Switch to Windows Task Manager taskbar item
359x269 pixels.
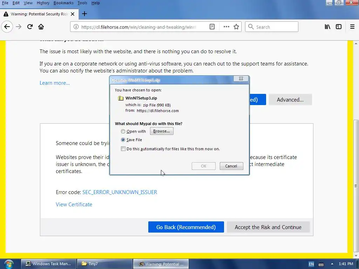[x=48, y=264]
